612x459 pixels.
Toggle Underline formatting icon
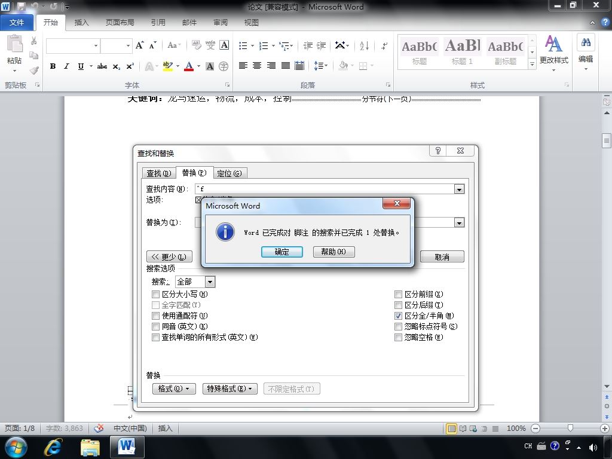[x=81, y=66]
